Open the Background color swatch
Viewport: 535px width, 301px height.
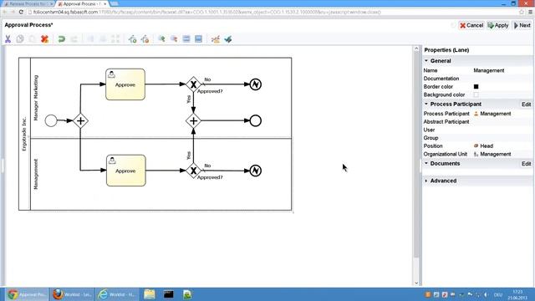coord(476,94)
